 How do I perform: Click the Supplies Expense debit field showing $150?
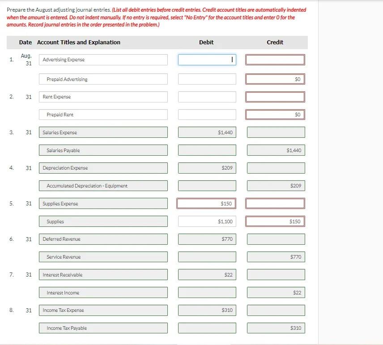[207, 203]
